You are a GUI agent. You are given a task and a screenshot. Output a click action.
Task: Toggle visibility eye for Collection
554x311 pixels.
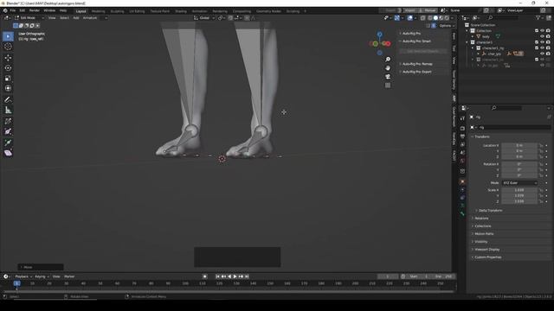click(543, 31)
